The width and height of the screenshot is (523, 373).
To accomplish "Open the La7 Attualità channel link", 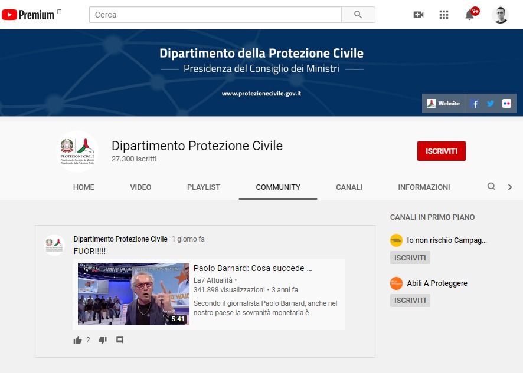I will (213, 280).
